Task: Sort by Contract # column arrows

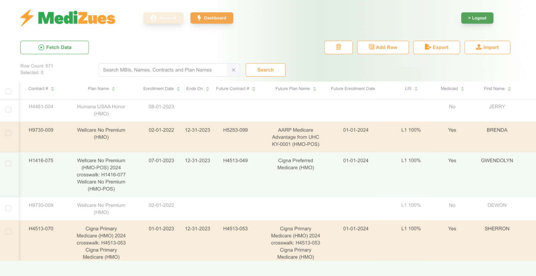Action: (53, 89)
